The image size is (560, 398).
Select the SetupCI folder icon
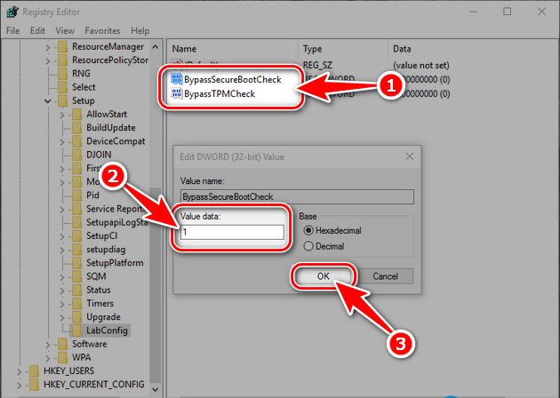[x=77, y=236]
